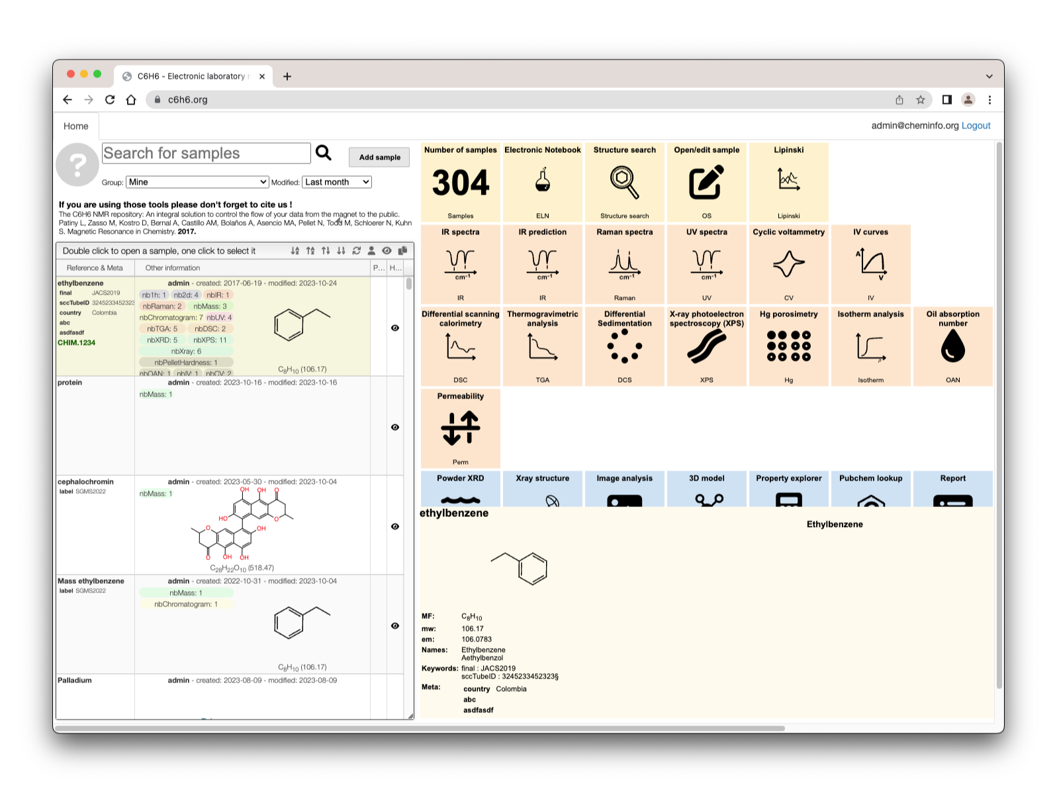The image size is (1057, 793).
Task: Expand the Modified dropdown showing Last month
Action: pos(337,182)
